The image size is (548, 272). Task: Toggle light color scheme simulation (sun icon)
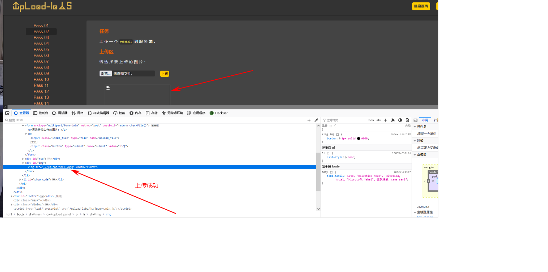tap(393, 120)
